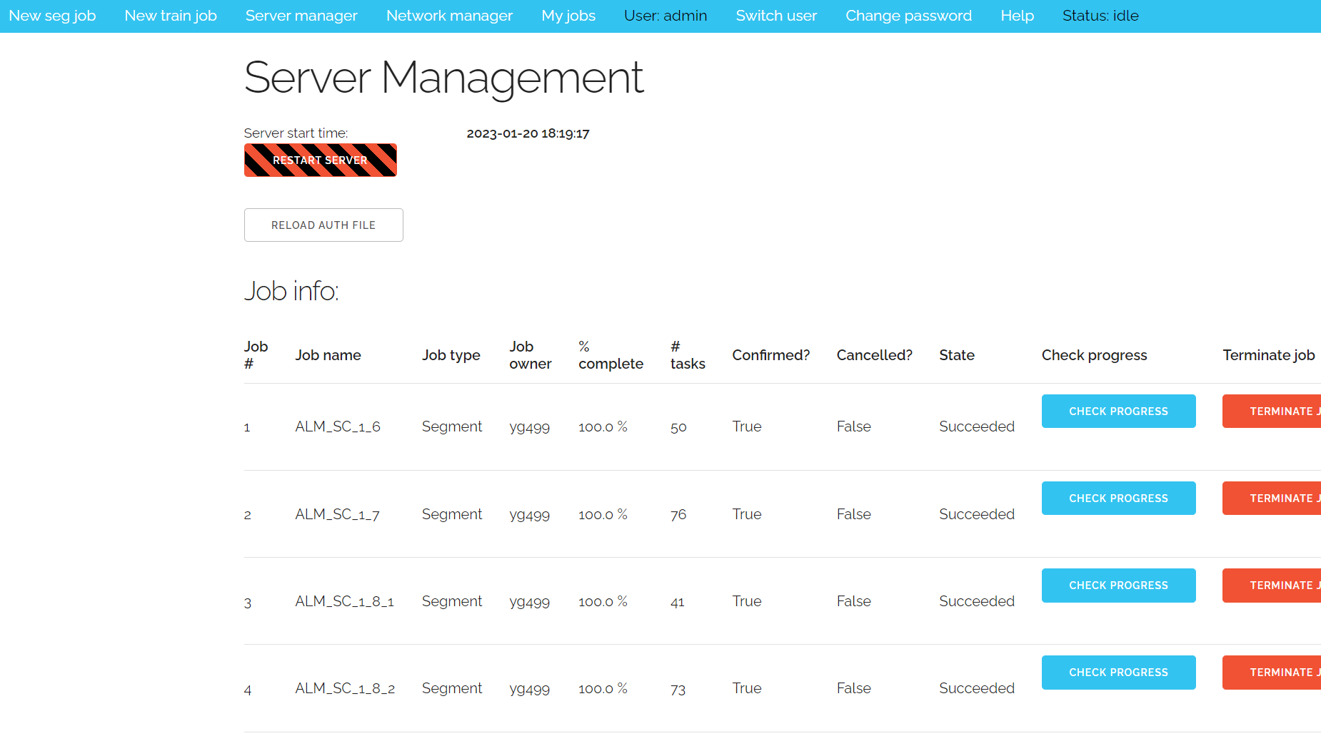The width and height of the screenshot is (1321, 736).
Task: Open the New seg job page
Action: point(52,16)
